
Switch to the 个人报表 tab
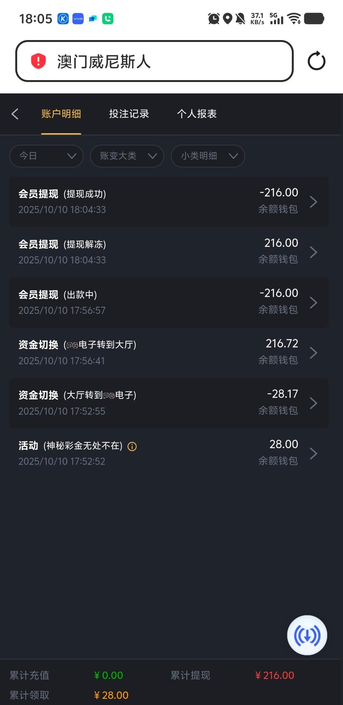(x=197, y=114)
